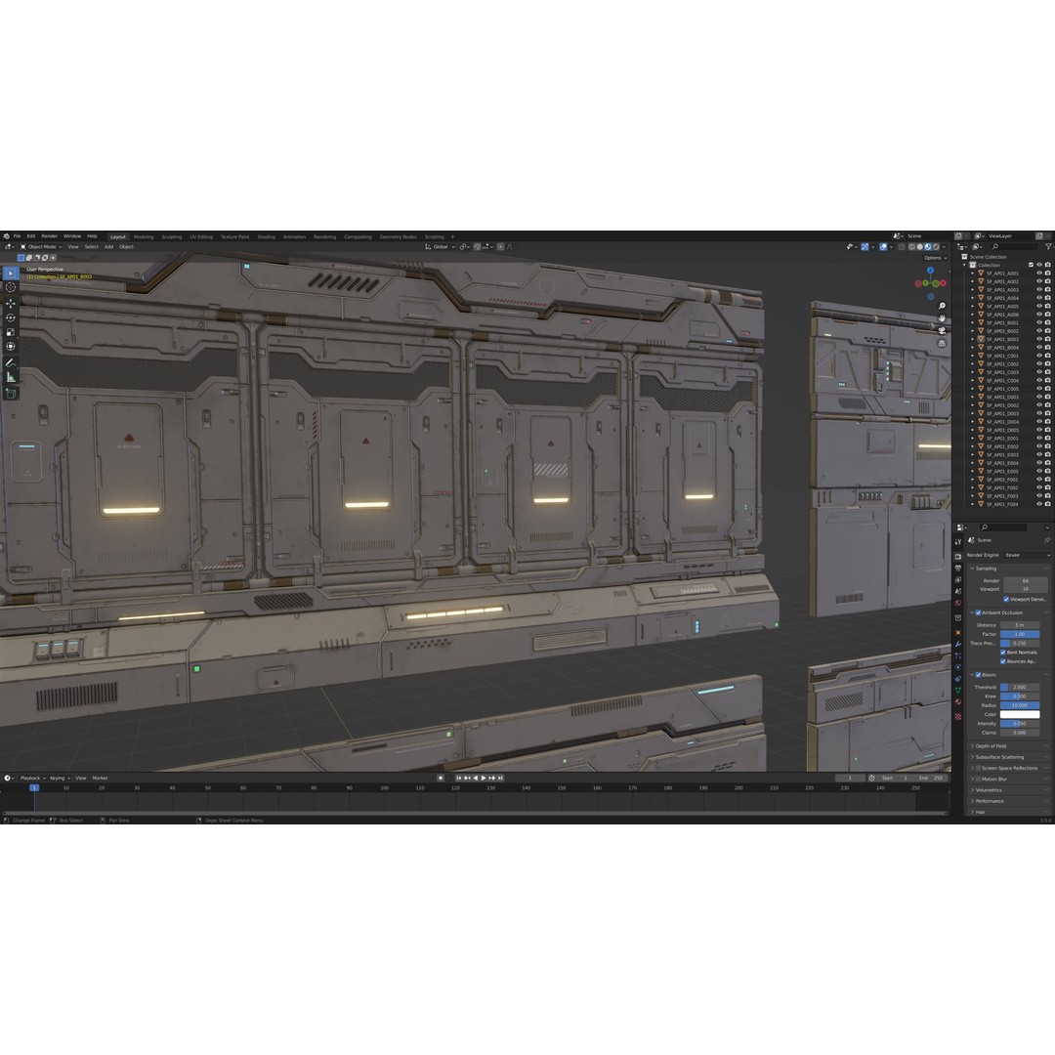This screenshot has width=1055, height=1055.
Task: Select the Cursor tool
Action: [x=10, y=287]
